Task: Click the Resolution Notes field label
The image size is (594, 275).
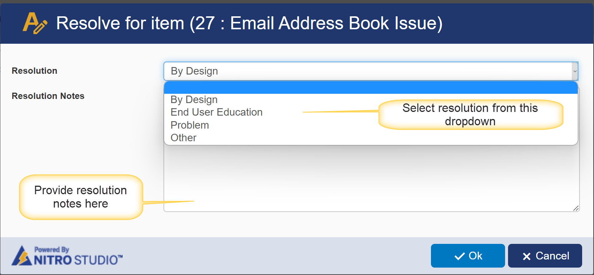Action: [48, 96]
